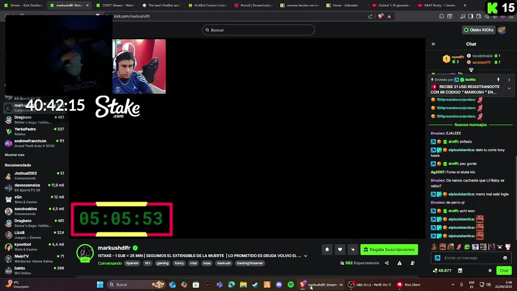
Task: Click Regala Suscripciones button
Action: [389, 250]
